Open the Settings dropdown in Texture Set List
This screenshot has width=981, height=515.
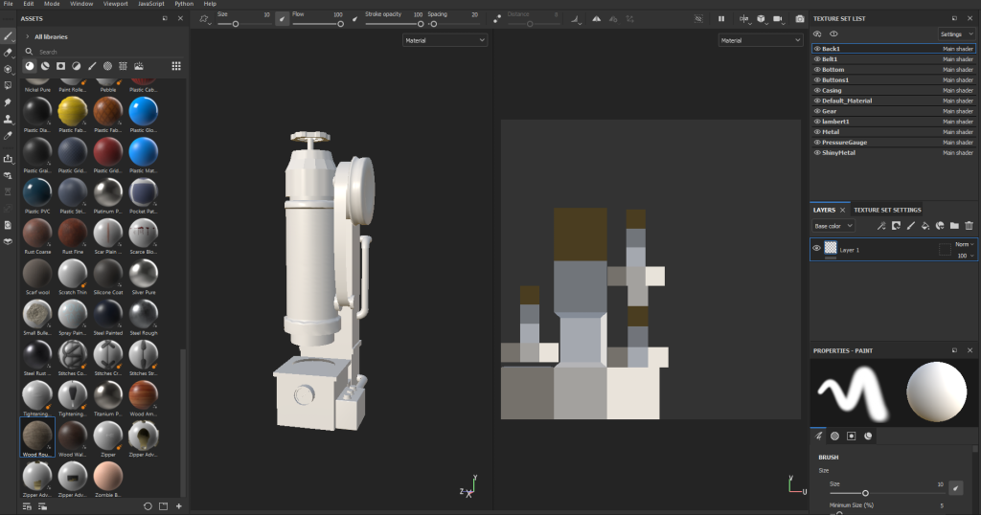[956, 34]
